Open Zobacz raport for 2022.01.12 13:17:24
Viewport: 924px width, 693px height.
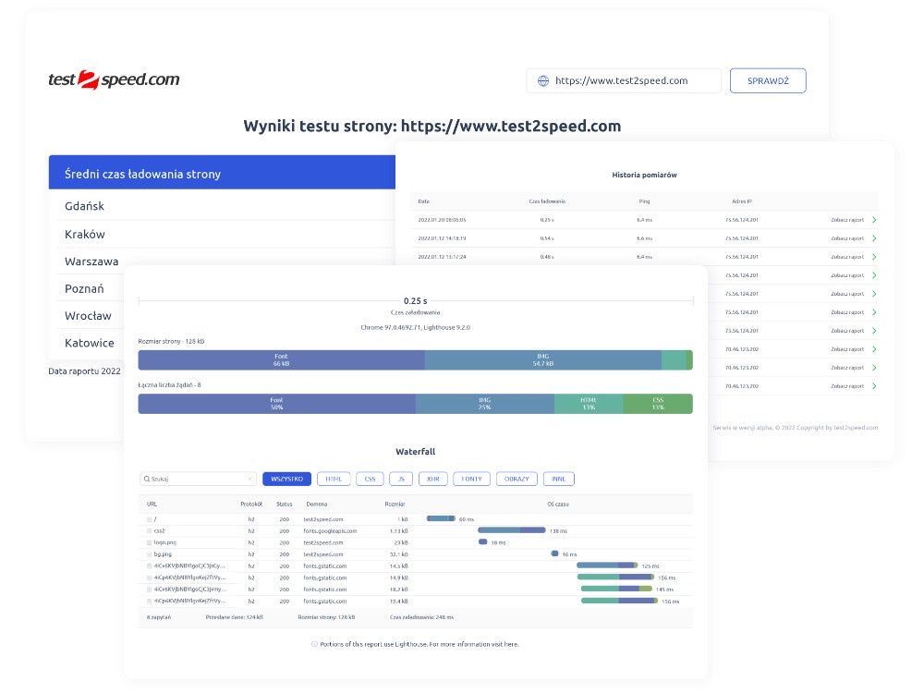pyautogui.click(x=846, y=257)
